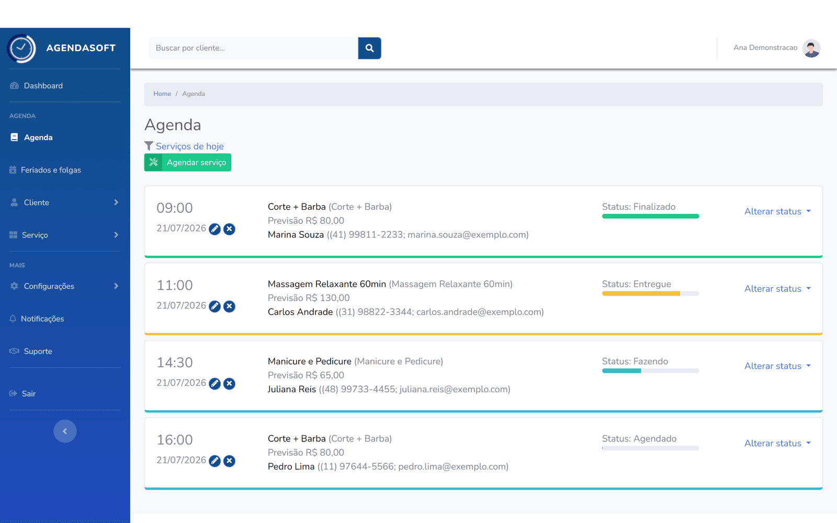Open Alterar status for Marina Souza
Viewport: 837px width, 523px height.
777,211
